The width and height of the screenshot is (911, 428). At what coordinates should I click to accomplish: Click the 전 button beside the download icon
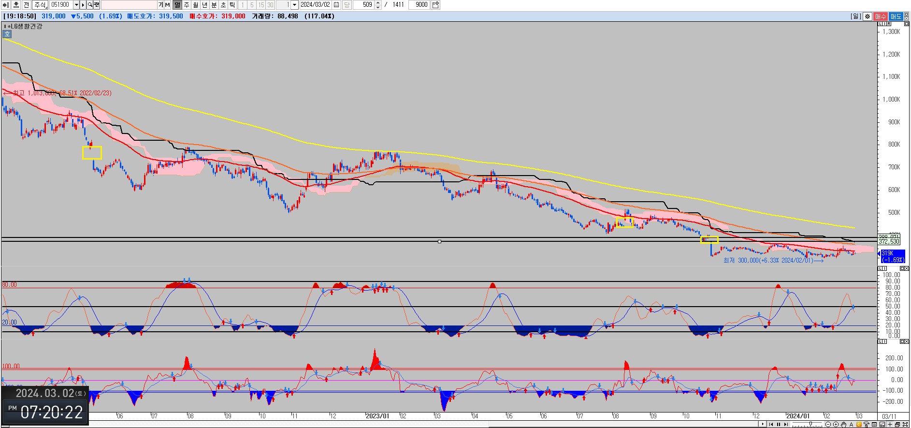click(x=26, y=5)
